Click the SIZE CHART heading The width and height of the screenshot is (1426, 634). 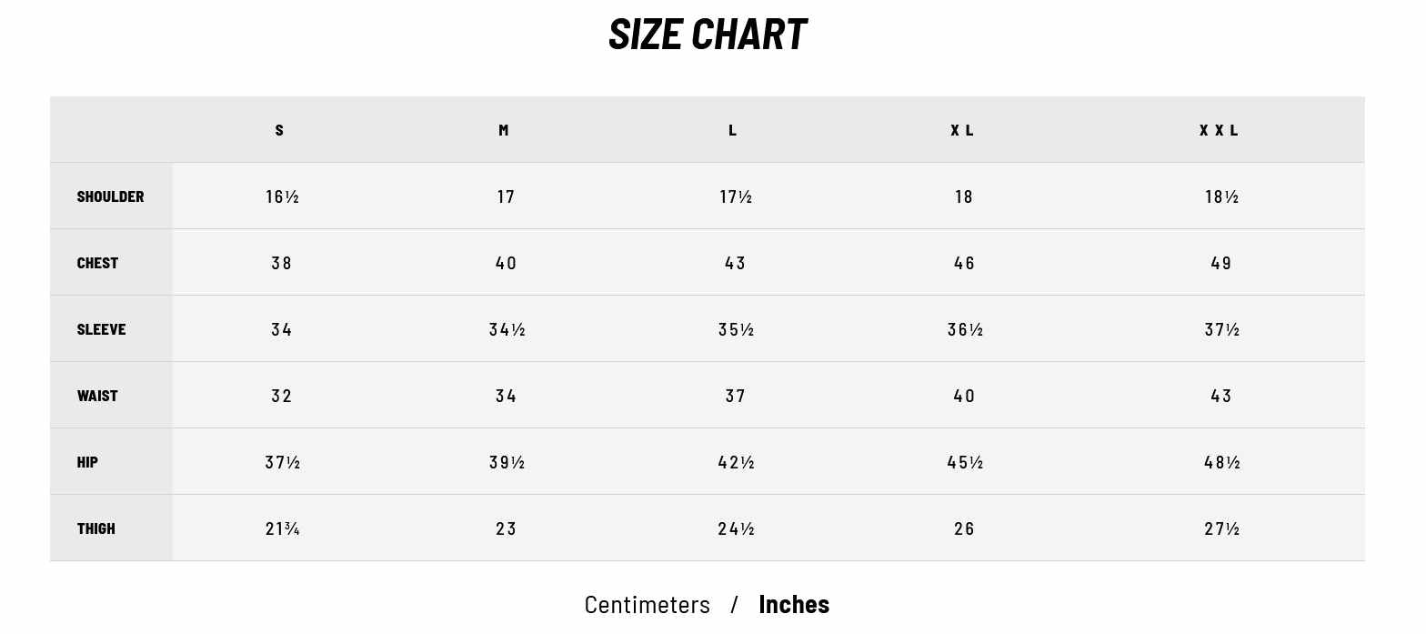(x=708, y=35)
